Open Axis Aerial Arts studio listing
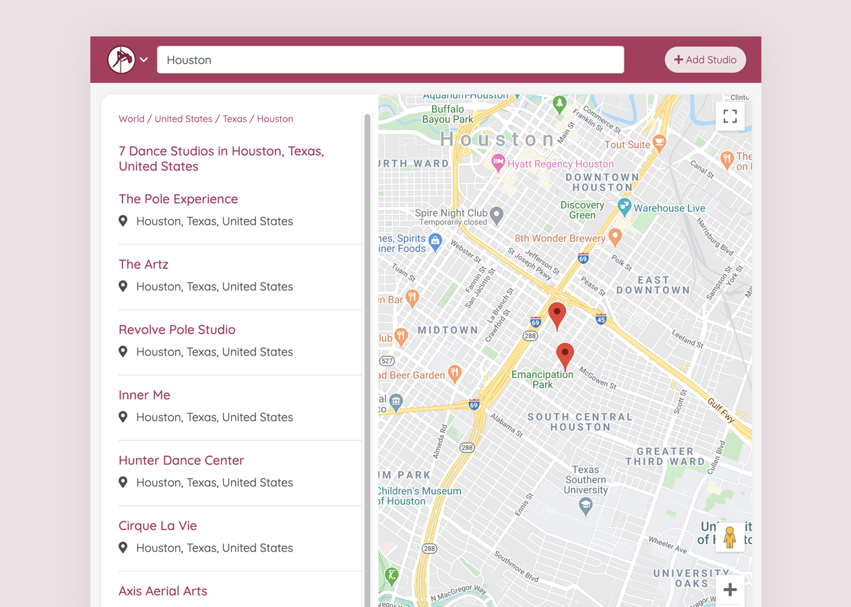The width and height of the screenshot is (851, 607). point(163,591)
